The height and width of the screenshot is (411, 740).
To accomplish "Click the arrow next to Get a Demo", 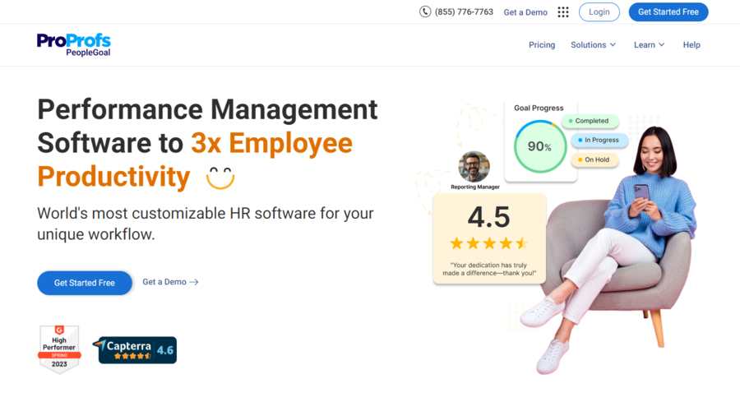I will coord(194,282).
